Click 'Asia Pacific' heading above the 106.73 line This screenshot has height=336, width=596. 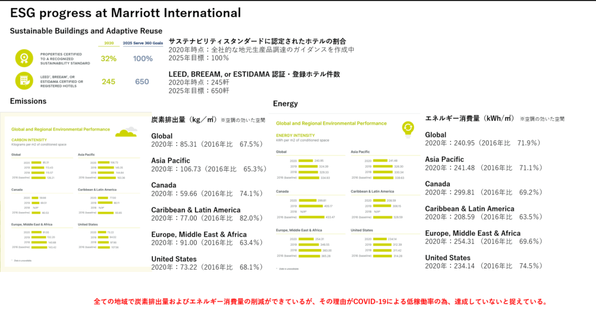[171, 161]
